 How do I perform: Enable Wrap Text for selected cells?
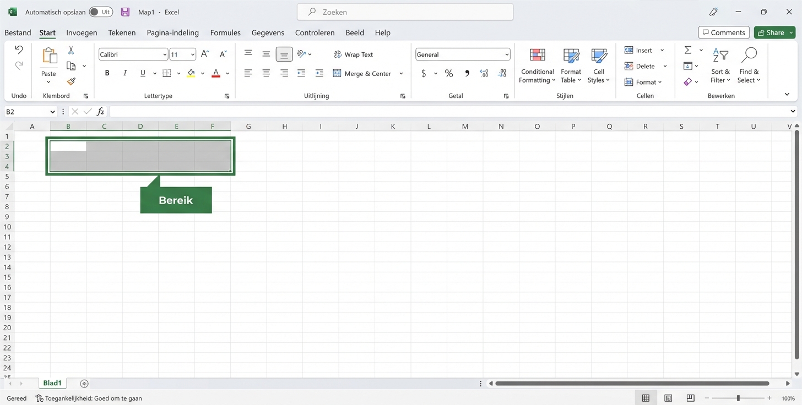tap(353, 54)
